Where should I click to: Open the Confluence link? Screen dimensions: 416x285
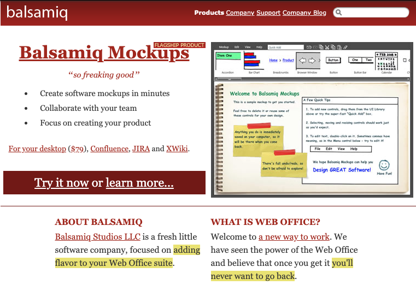(109, 149)
